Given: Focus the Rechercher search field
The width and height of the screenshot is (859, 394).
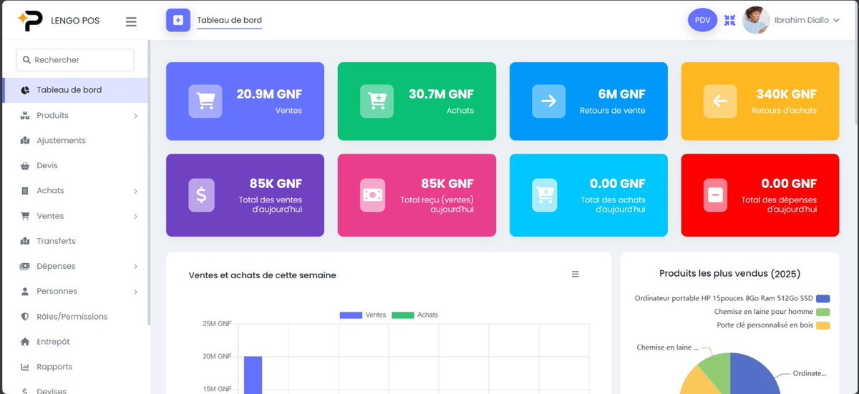Looking at the screenshot, I should tap(75, 60).
